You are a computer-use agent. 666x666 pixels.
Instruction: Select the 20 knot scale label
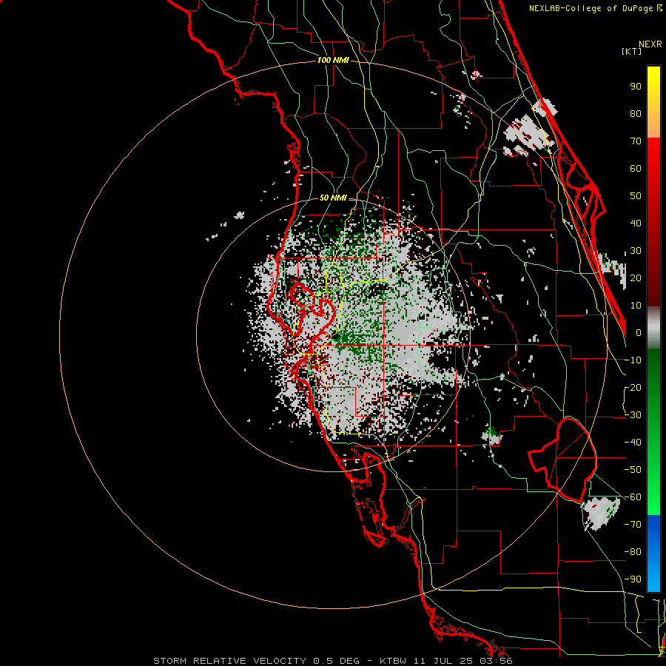pos(636,277)
